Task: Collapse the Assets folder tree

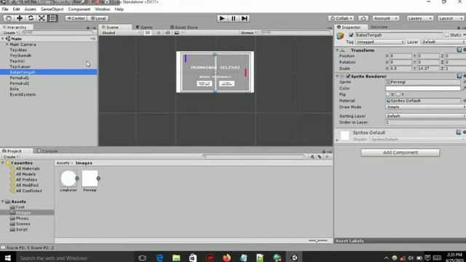Action: 3,202
